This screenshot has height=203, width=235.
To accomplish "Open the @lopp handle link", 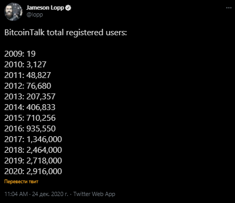I will [x=35, y=14].
